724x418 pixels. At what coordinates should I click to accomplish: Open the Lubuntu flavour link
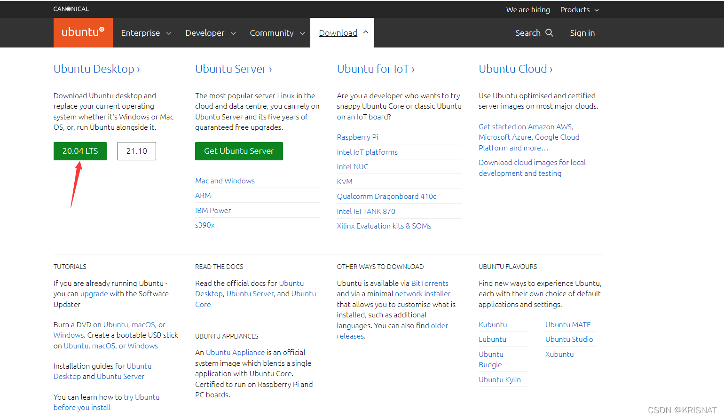[492, 339]
